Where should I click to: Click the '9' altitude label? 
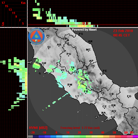pyautogui.click(x=16, y=17)
